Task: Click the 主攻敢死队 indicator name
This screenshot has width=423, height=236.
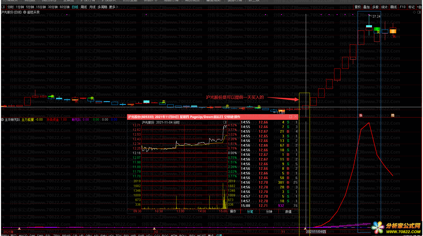Action: tap(12, 120)
